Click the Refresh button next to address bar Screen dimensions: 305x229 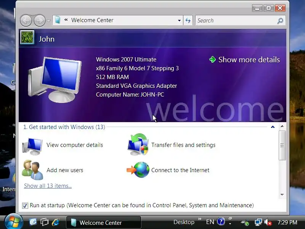tap(188, 20)
